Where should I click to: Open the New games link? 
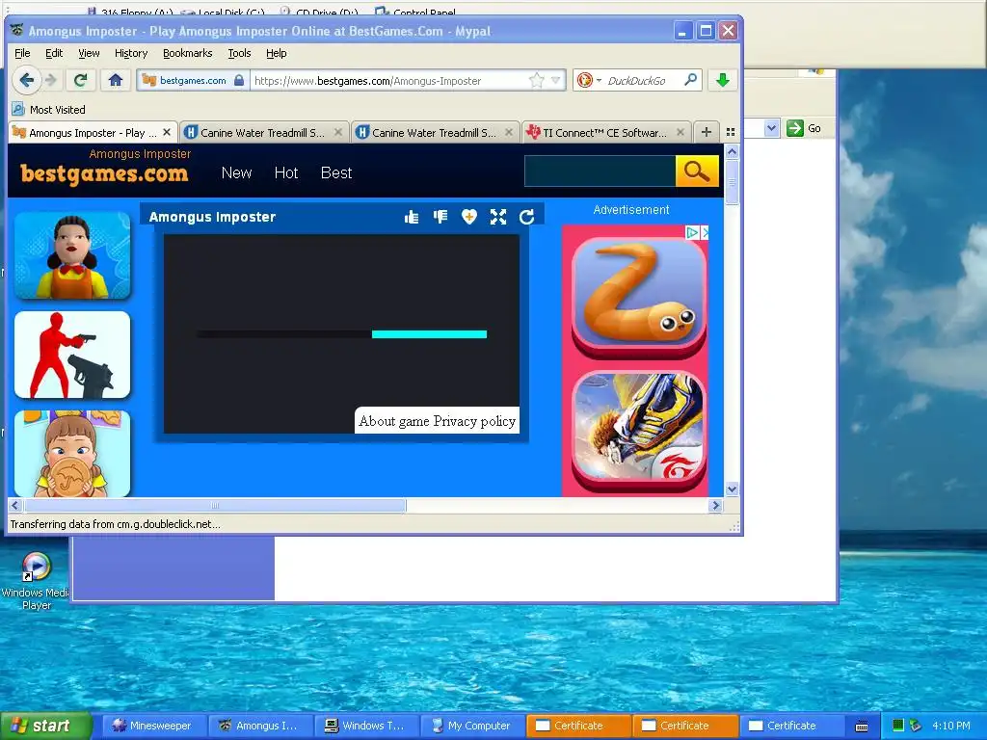(x=236, y=172)
